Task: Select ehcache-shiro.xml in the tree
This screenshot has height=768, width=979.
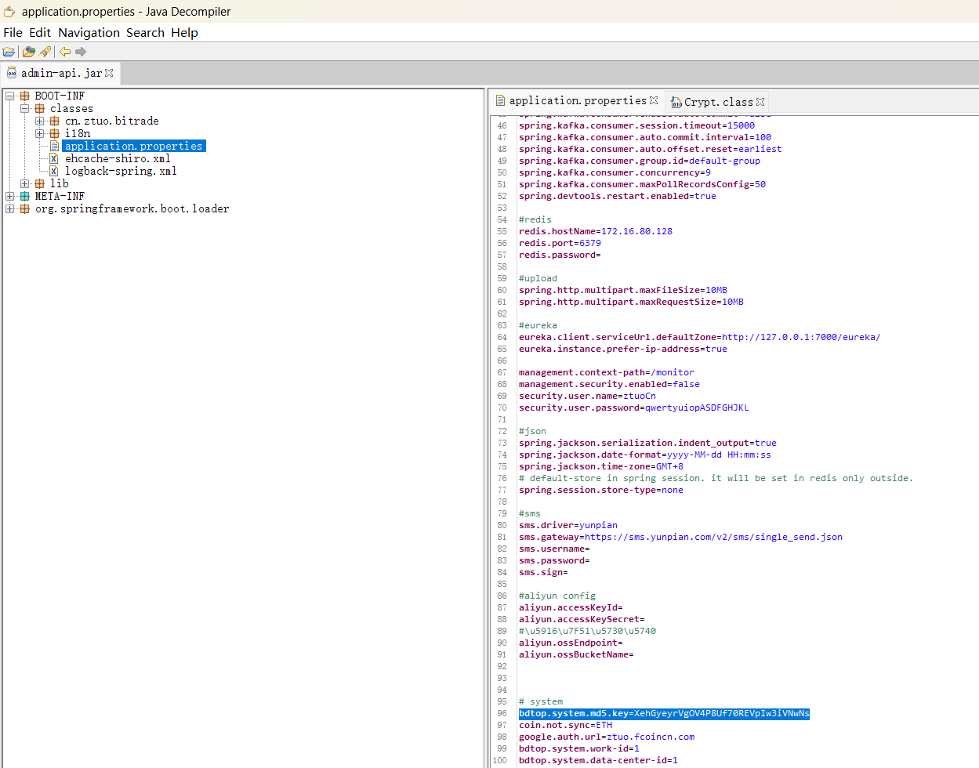Action: coord(118,159)
